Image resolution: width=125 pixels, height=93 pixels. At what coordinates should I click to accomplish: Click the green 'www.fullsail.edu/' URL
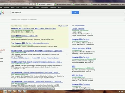[x=16, y=38]
